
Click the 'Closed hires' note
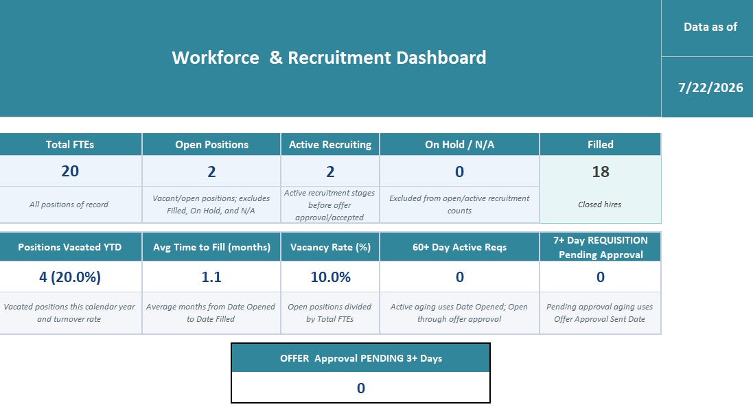[600, 204]
